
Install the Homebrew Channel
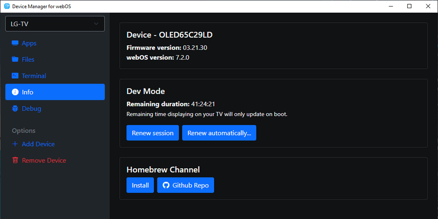pos(140,185)
